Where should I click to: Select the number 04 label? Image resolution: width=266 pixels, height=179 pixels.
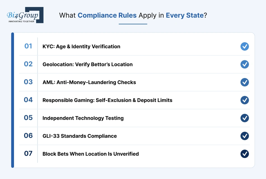(28, 100)
